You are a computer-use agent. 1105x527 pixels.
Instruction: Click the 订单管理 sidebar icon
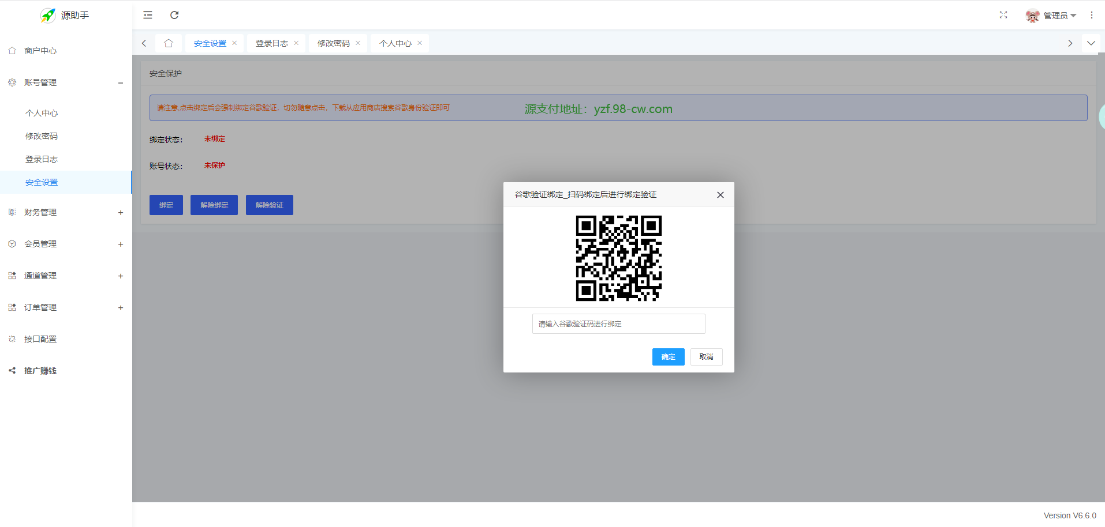12,307
